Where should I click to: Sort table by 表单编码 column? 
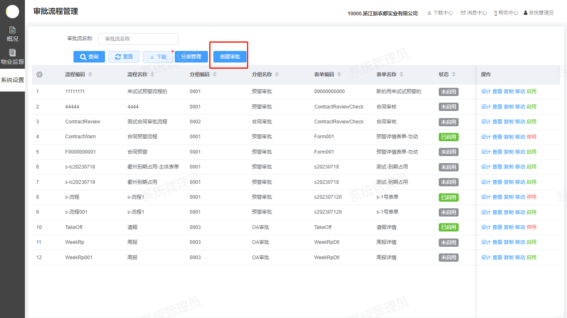(339, 75)
